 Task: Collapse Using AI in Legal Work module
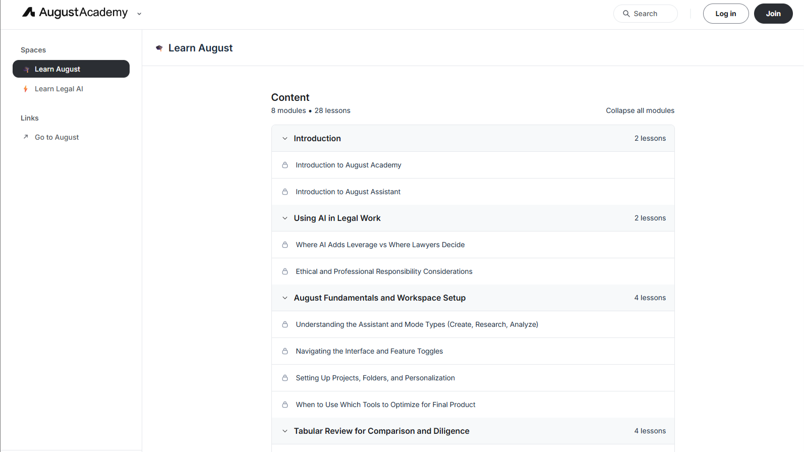point(285,218)
